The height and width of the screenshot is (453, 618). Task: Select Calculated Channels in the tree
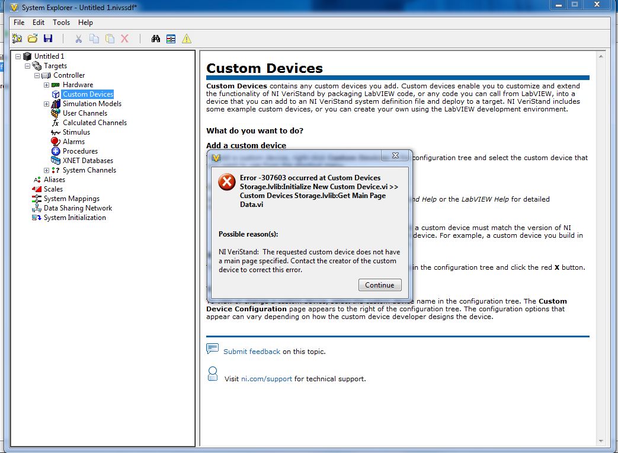click(95, 123)
